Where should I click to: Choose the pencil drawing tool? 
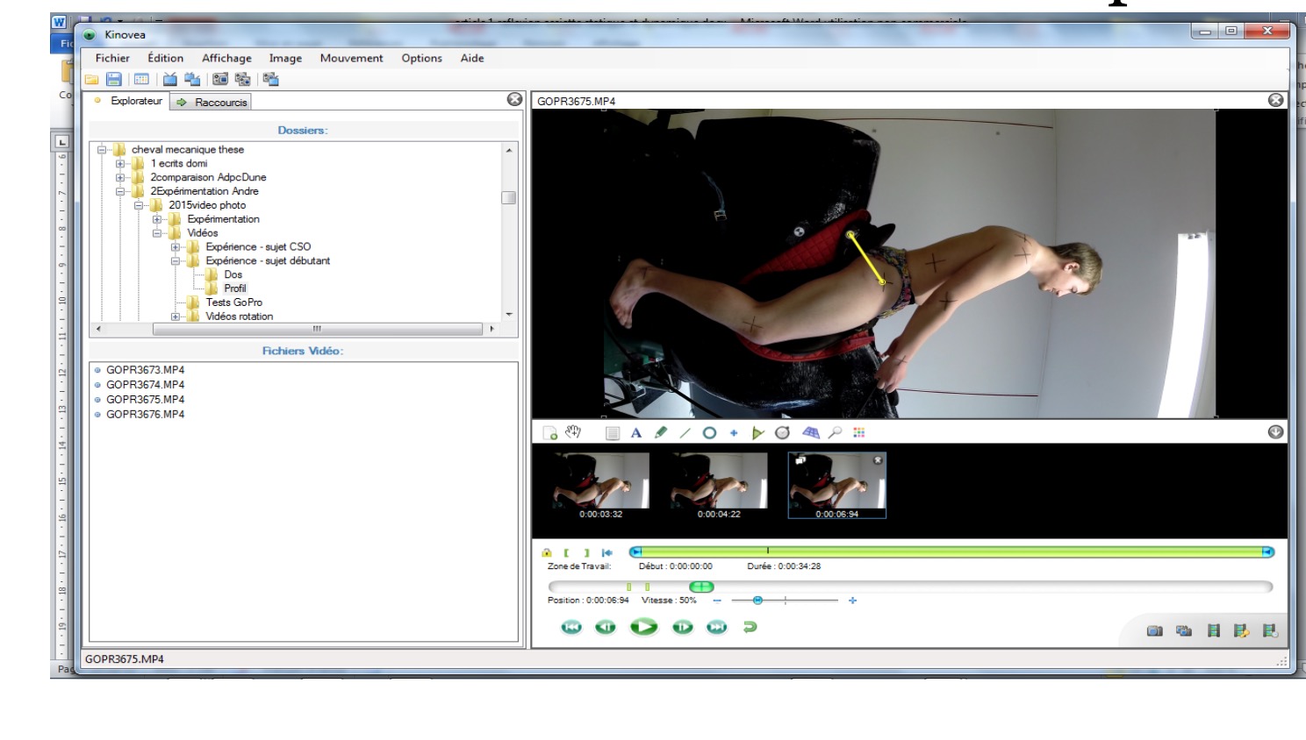coord(661,433)
